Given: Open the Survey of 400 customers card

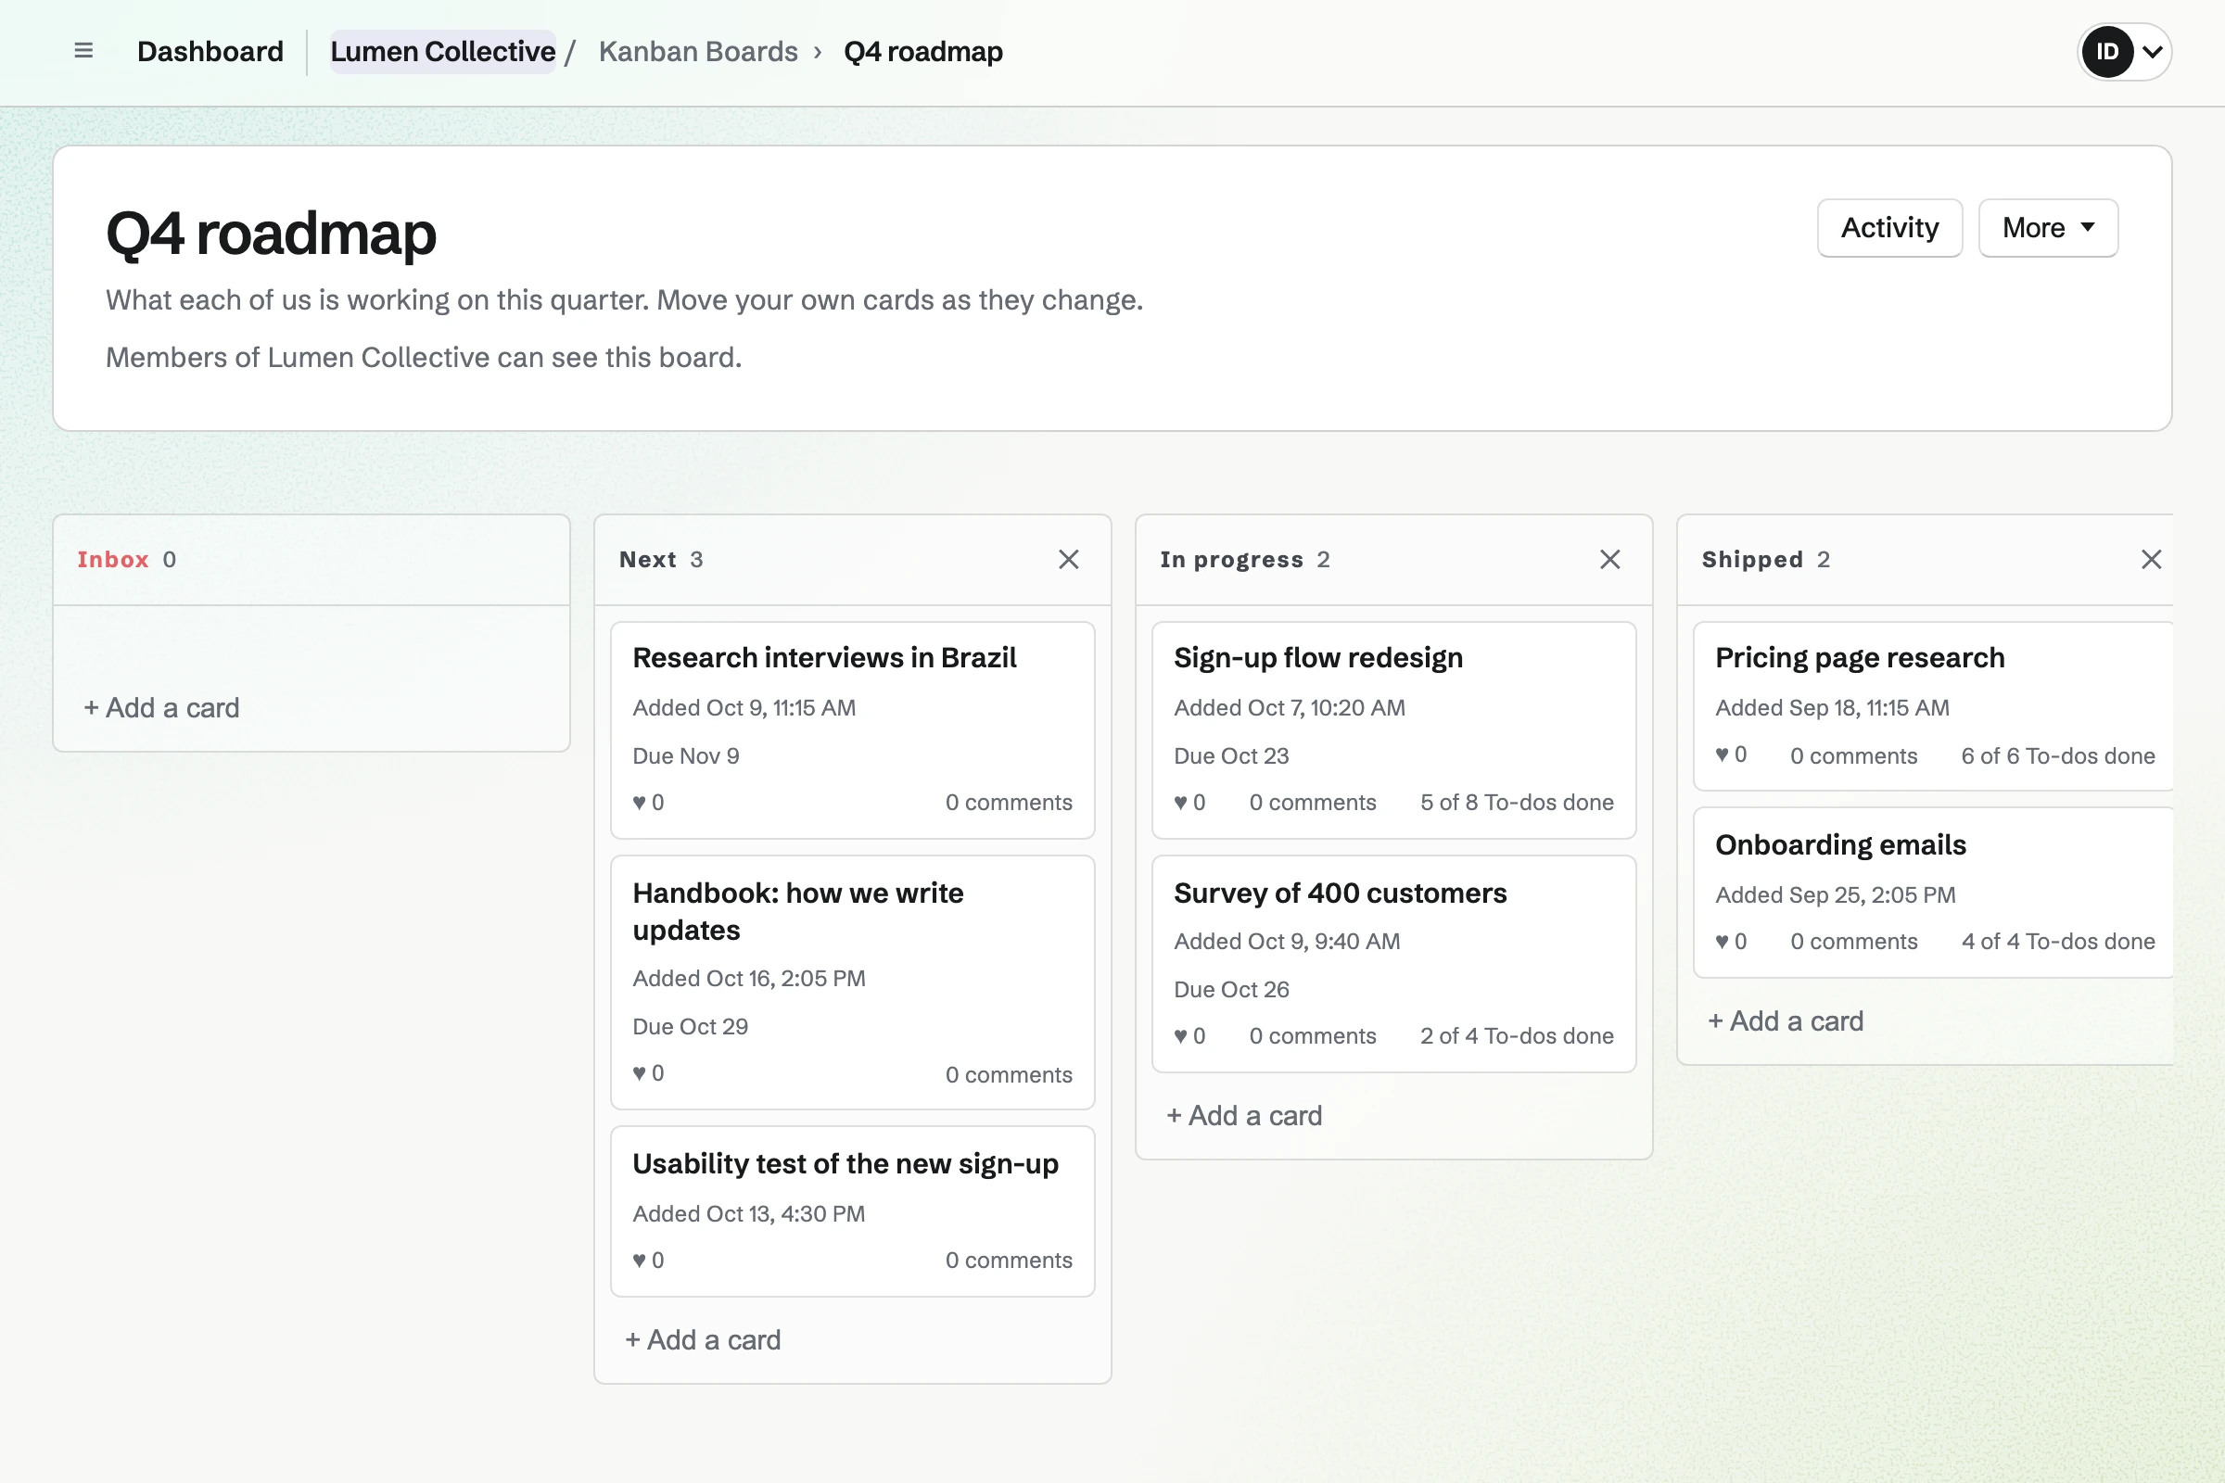Looking at the screenshot, I should [x=1340, y=892].
